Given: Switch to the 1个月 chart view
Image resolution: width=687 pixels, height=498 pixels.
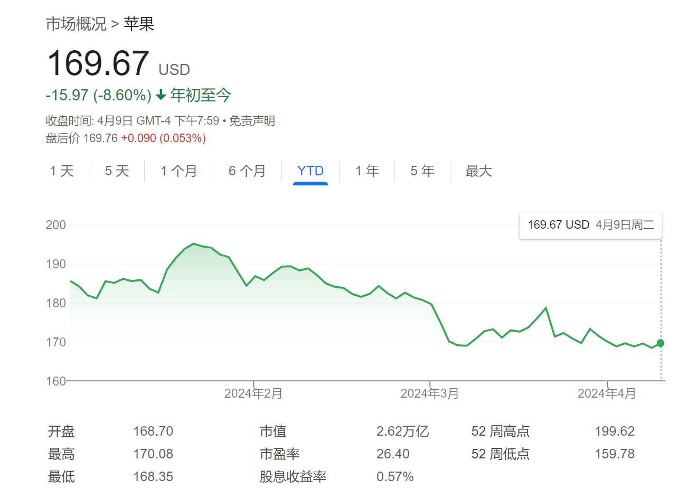Looking at the screenshot, I should pos(178,171).
